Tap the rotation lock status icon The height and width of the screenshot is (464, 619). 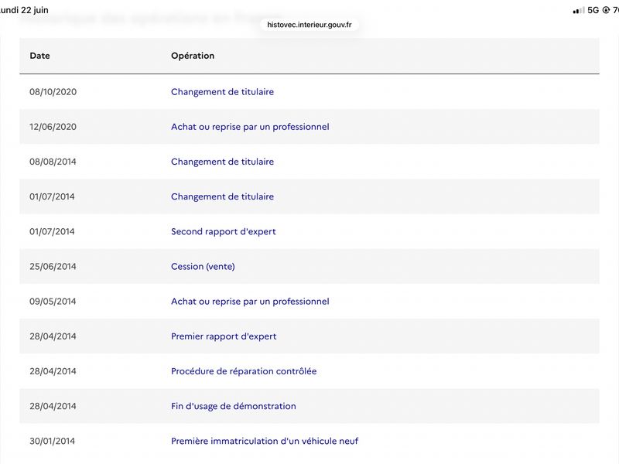[x=606, y=10]
